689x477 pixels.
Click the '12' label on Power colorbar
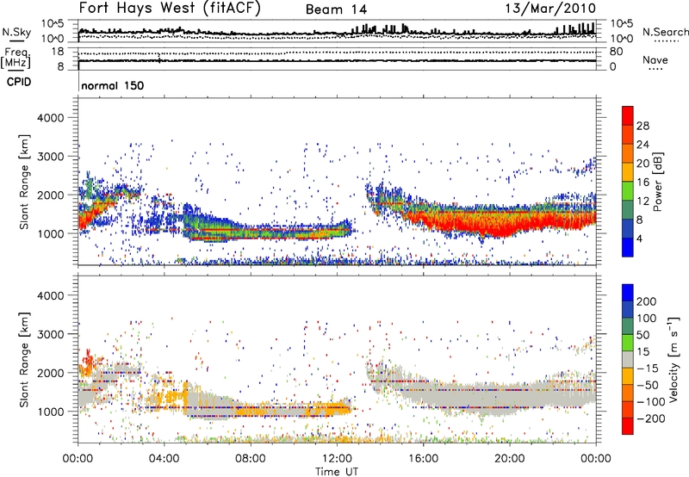coord(642,201)
